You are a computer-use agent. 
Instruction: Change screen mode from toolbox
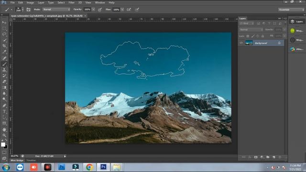pyautogui.click(x=4, y=158)
